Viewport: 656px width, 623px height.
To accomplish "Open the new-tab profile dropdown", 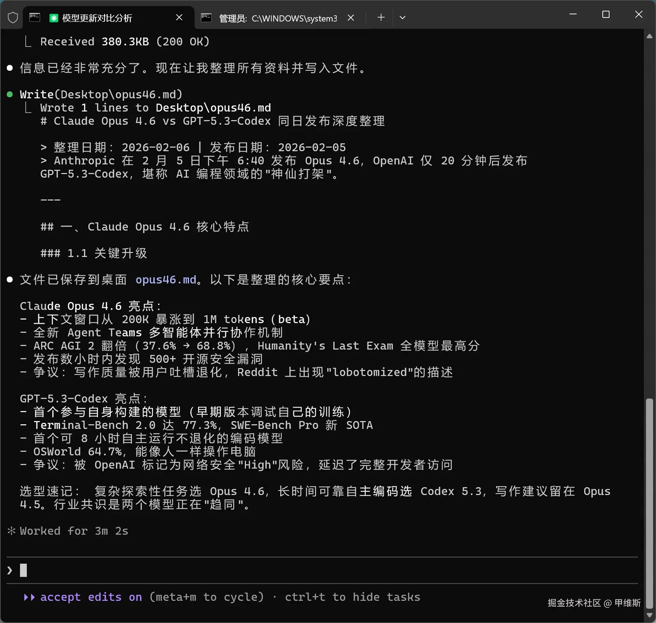I will click(403, 18).
